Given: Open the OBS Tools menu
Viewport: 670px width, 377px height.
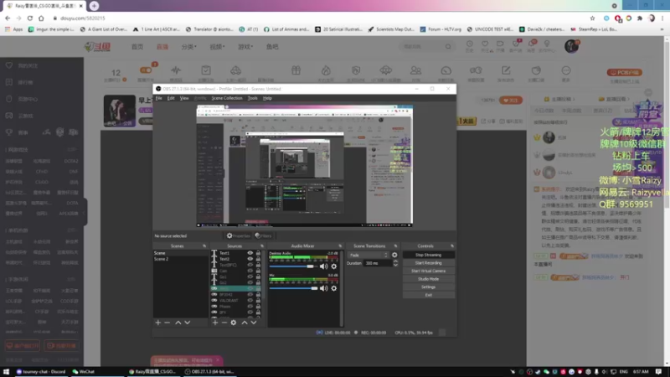Looking at the screenshot, I should [253, 98].
